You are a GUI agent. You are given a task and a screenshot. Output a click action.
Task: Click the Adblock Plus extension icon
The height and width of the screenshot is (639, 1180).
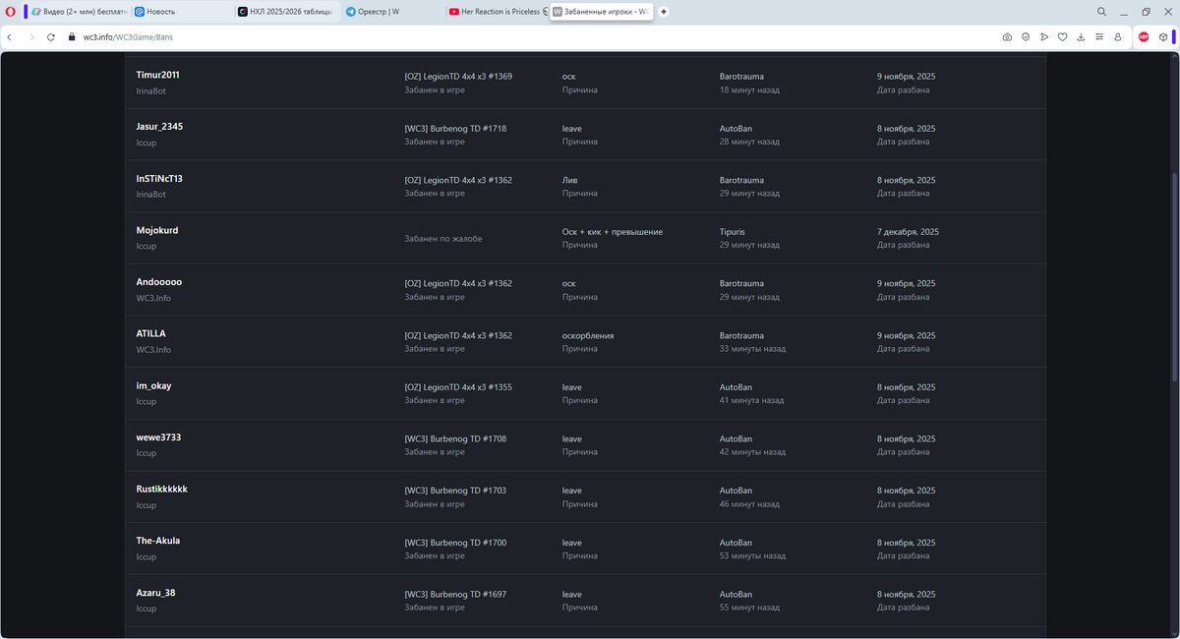point(1144,37)
